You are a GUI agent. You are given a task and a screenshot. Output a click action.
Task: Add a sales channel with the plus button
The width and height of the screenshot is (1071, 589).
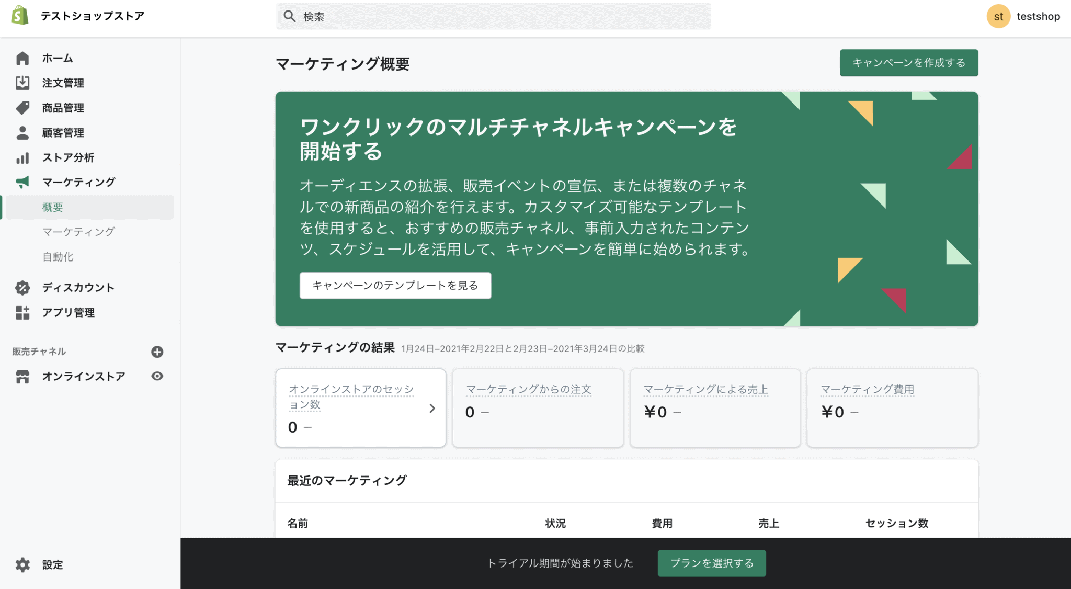(x=157, y=352)
